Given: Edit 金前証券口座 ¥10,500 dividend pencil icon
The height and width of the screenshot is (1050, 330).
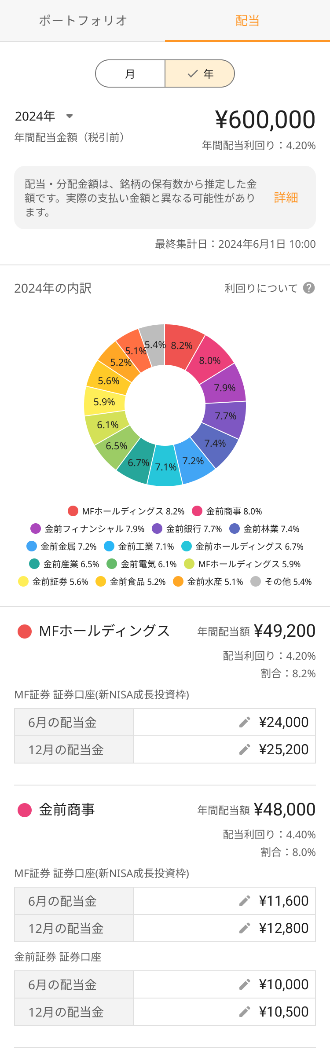Looking at the screenshot, I should [245, 1012].
